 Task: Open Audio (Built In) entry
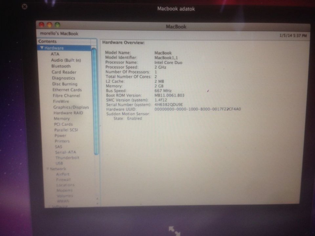[x=66, y=60]
